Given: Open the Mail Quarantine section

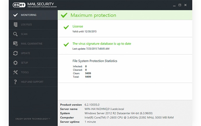Looking at the screenshot, I should click(31, 44).
